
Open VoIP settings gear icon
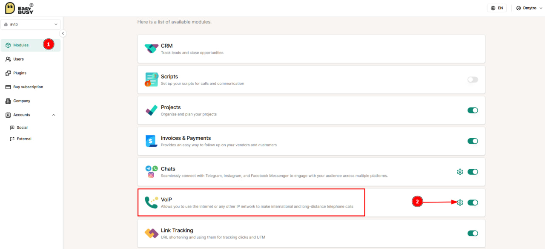coord(460,203)
